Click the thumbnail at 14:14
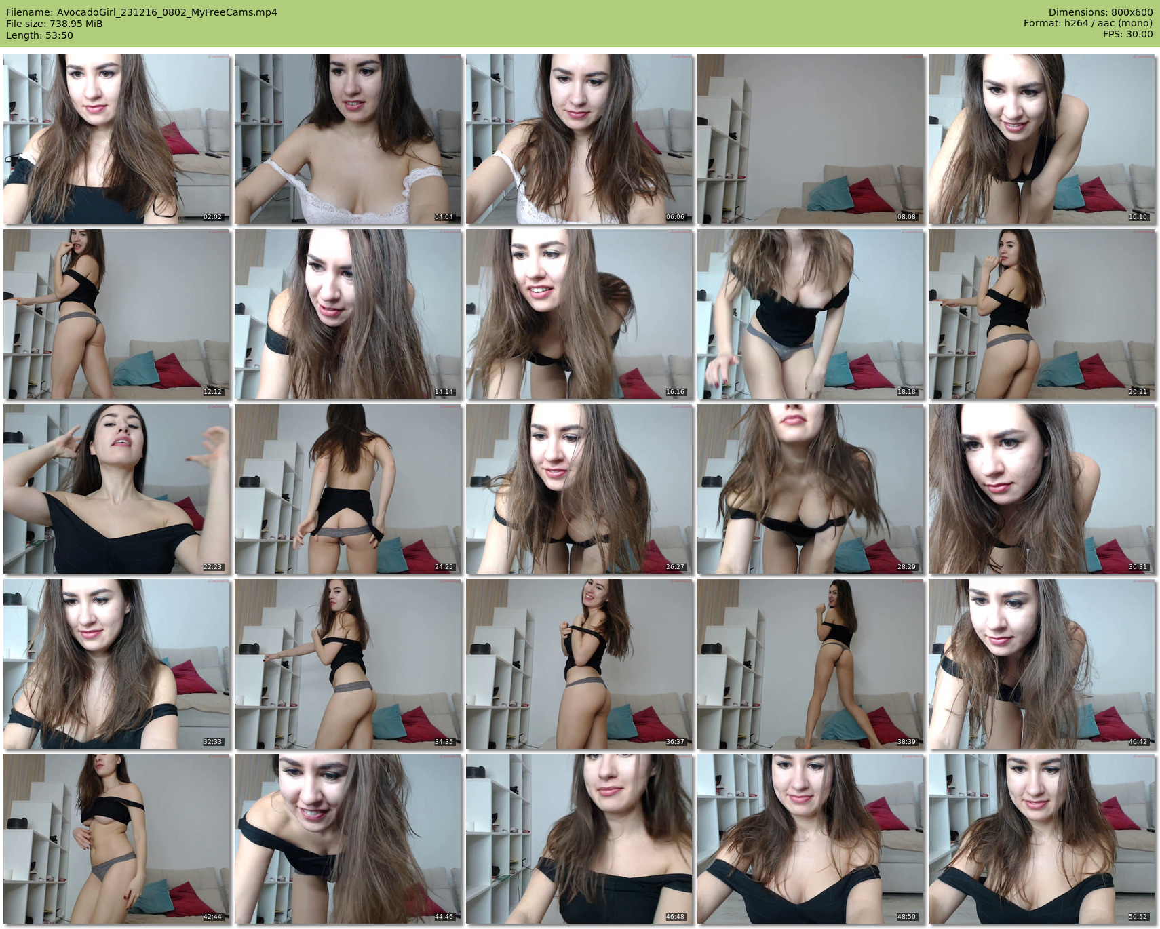The height and width of the screenshot is (929, 1160). point(348,314)
